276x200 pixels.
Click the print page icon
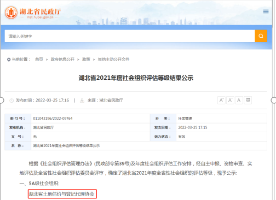pyautogui.click(x=248, y=100)
